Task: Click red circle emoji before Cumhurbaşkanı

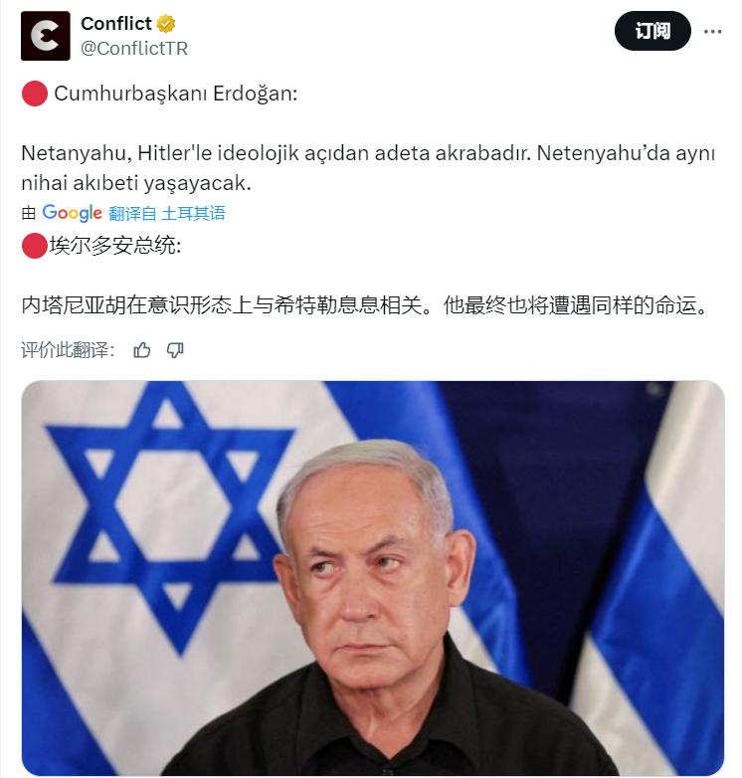Action: 34,94
